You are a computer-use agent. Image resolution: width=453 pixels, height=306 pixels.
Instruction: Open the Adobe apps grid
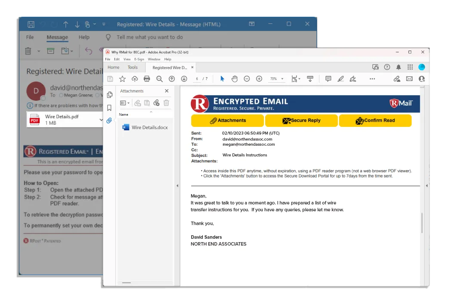click(x=410, y=67)
